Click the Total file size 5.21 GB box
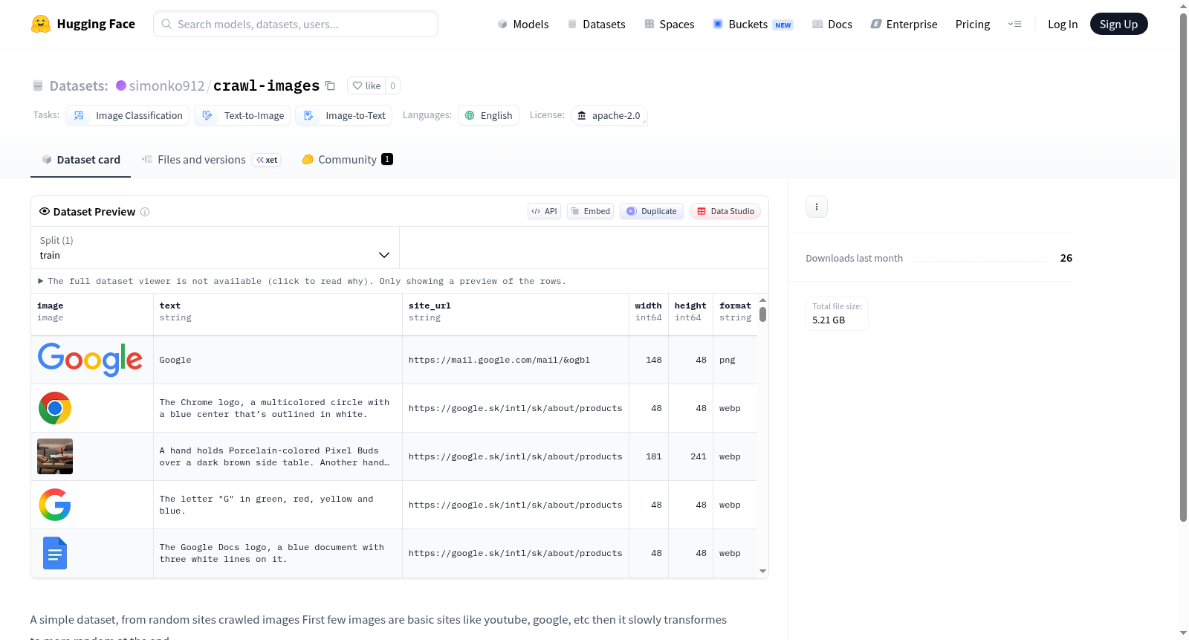 pos(837,313)
